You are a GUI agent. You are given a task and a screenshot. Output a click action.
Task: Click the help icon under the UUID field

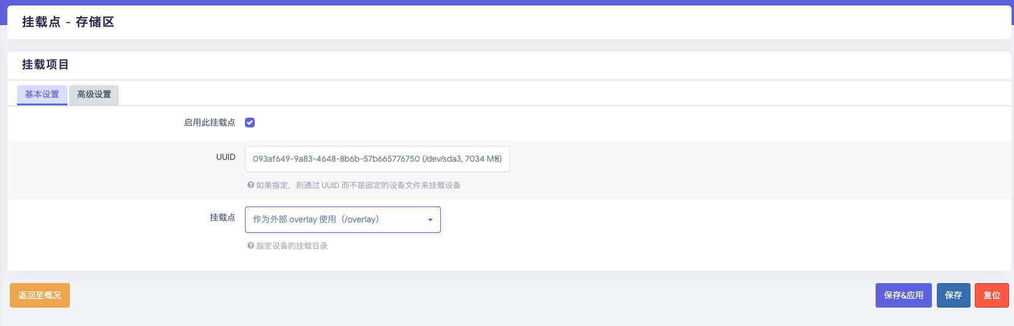point(250,185)
